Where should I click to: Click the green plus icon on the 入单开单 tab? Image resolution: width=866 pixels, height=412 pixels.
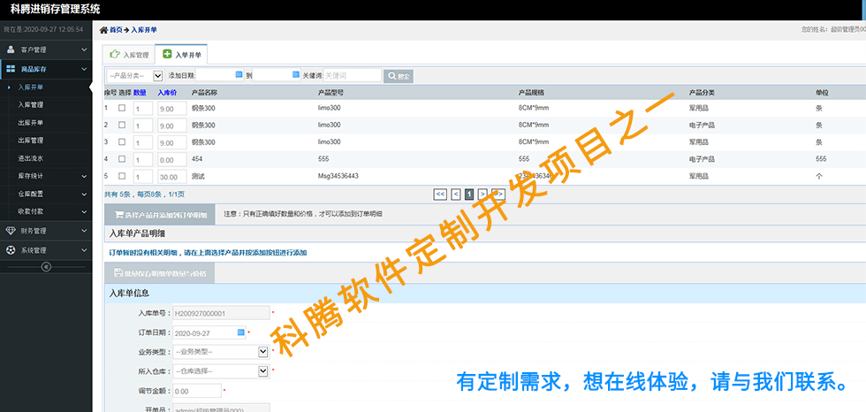click(x=167, y=54)
